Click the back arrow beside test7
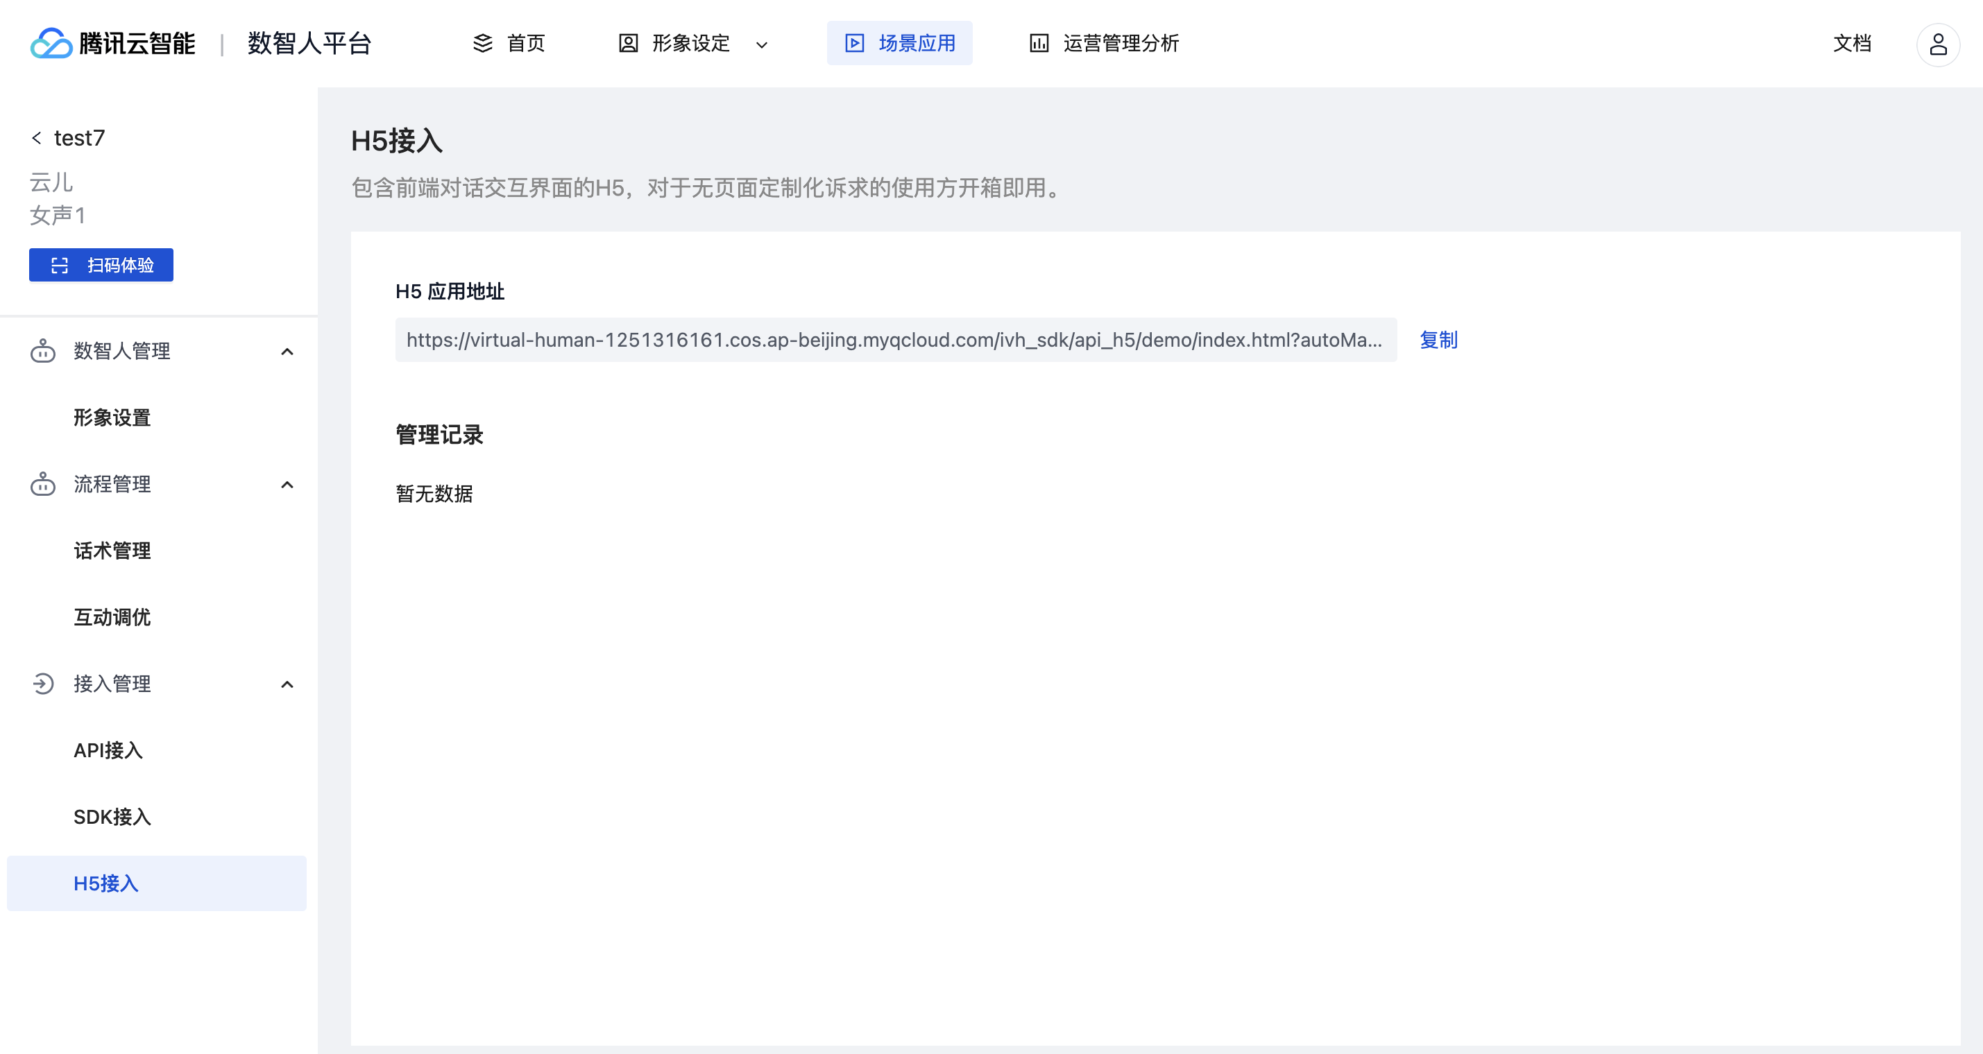The image size is (1983, 1054). (x=36, y=138)
